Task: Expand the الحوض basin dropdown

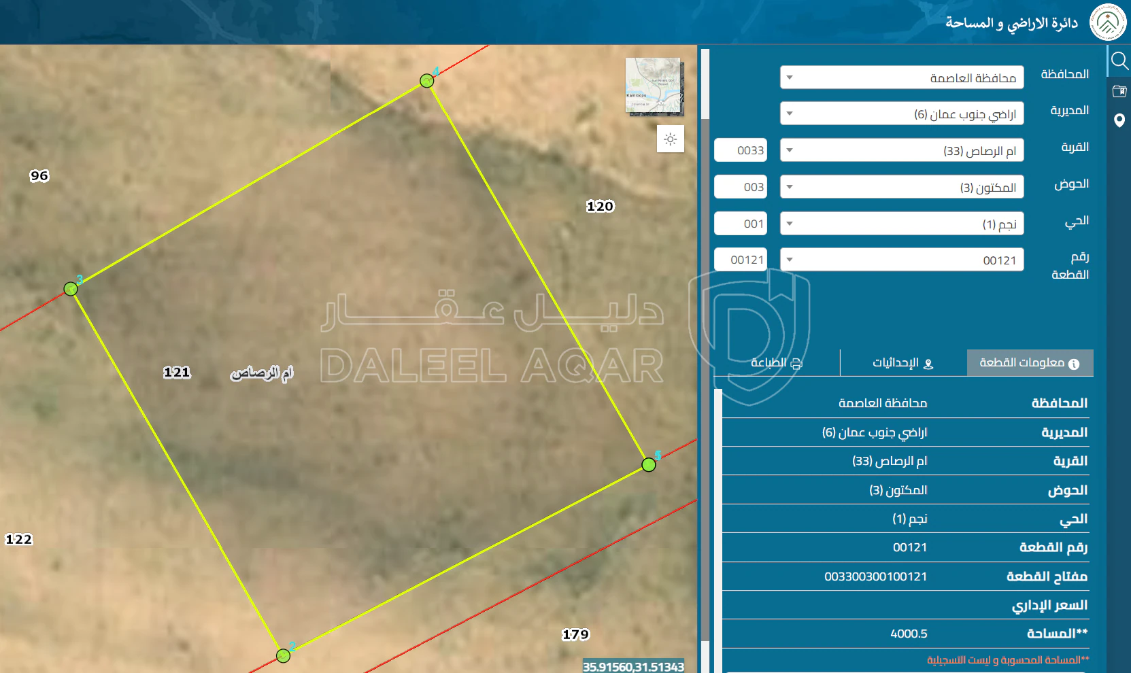Action: click(x=902, y=187)
